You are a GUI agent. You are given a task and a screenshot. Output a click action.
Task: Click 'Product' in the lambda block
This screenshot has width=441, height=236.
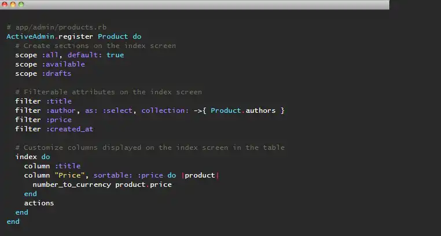click(226, 110)
